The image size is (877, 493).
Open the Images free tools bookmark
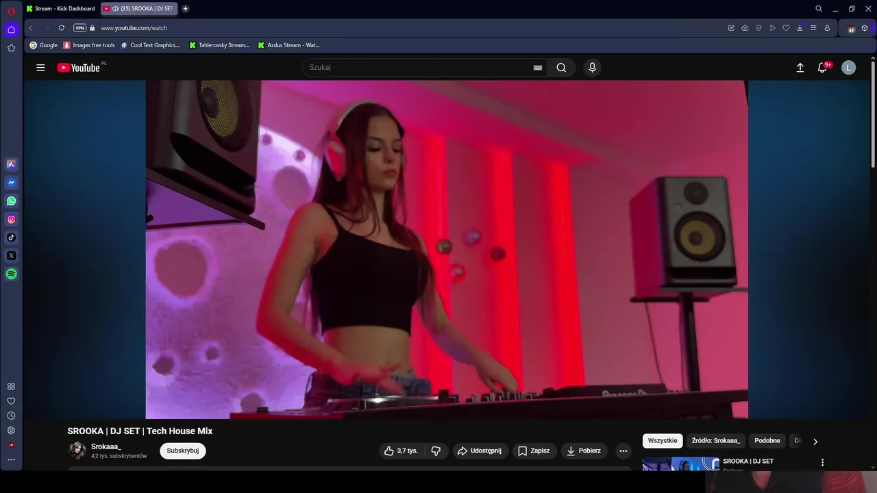coord(89,45)
